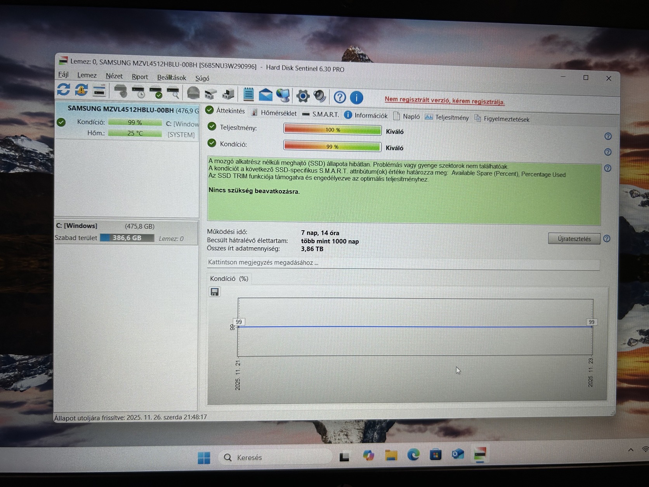
Task: Open the Windows Start menu
Action: click(x=204, y=458)
